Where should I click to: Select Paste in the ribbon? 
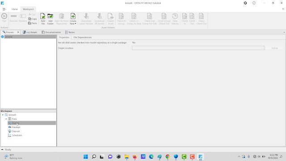[33, 23]
